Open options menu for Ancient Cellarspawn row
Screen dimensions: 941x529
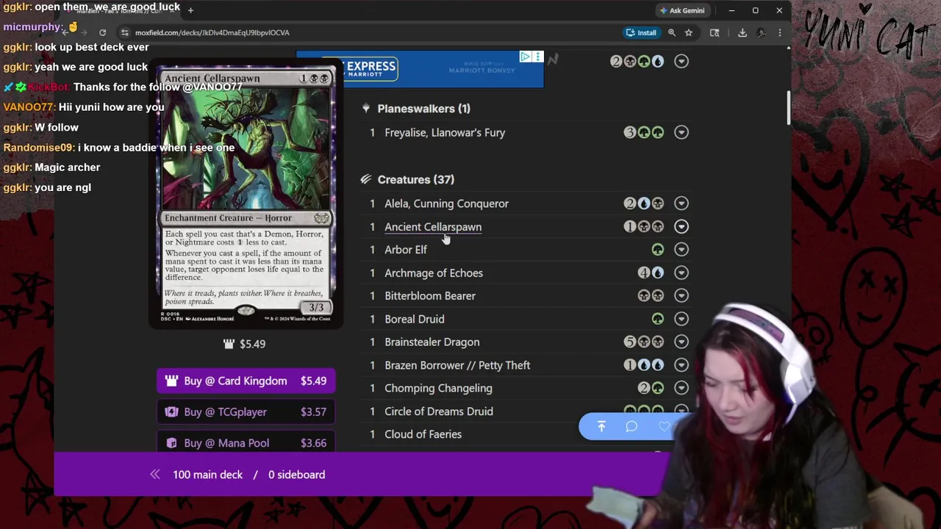681,226
